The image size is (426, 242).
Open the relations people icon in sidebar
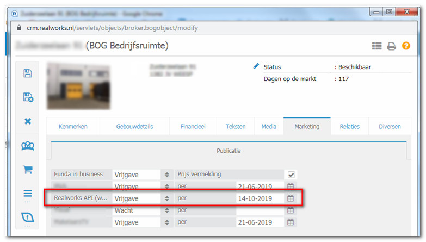(x=28, y=146)
